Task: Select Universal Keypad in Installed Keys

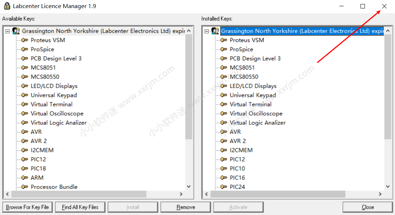Action: click(x=253, y=95)
